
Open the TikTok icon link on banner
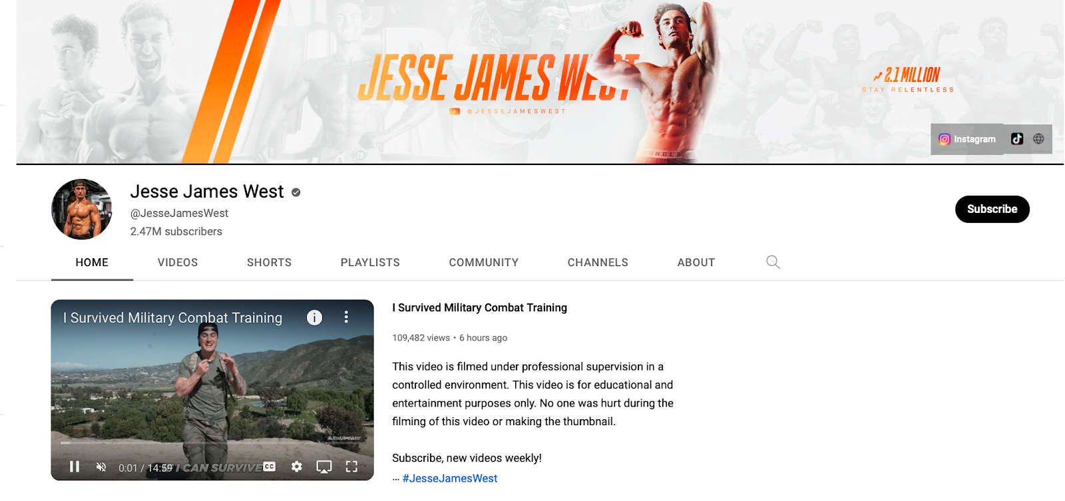[1017, 139]
